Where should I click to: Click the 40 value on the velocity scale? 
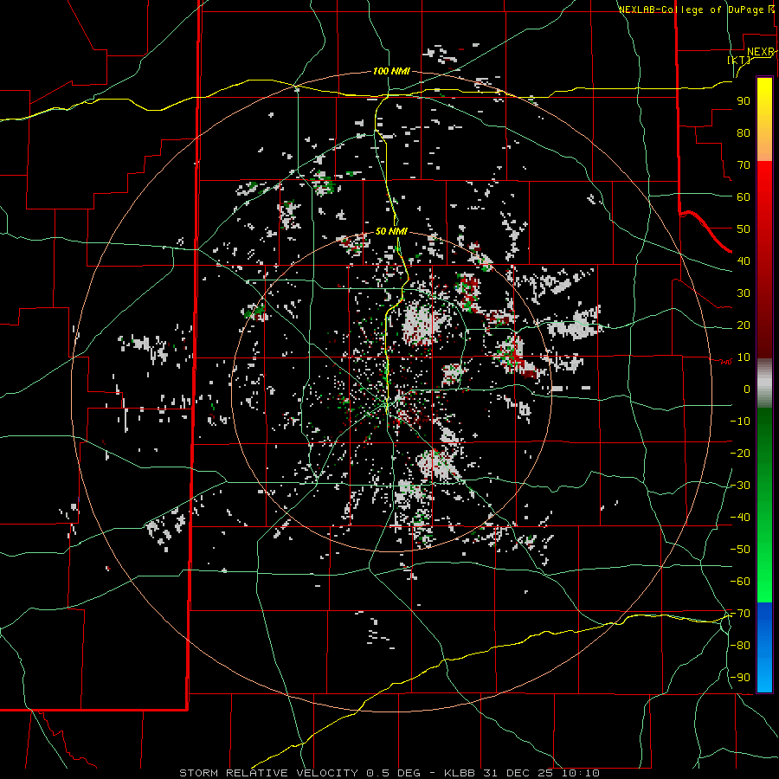[x=744, y=261]
